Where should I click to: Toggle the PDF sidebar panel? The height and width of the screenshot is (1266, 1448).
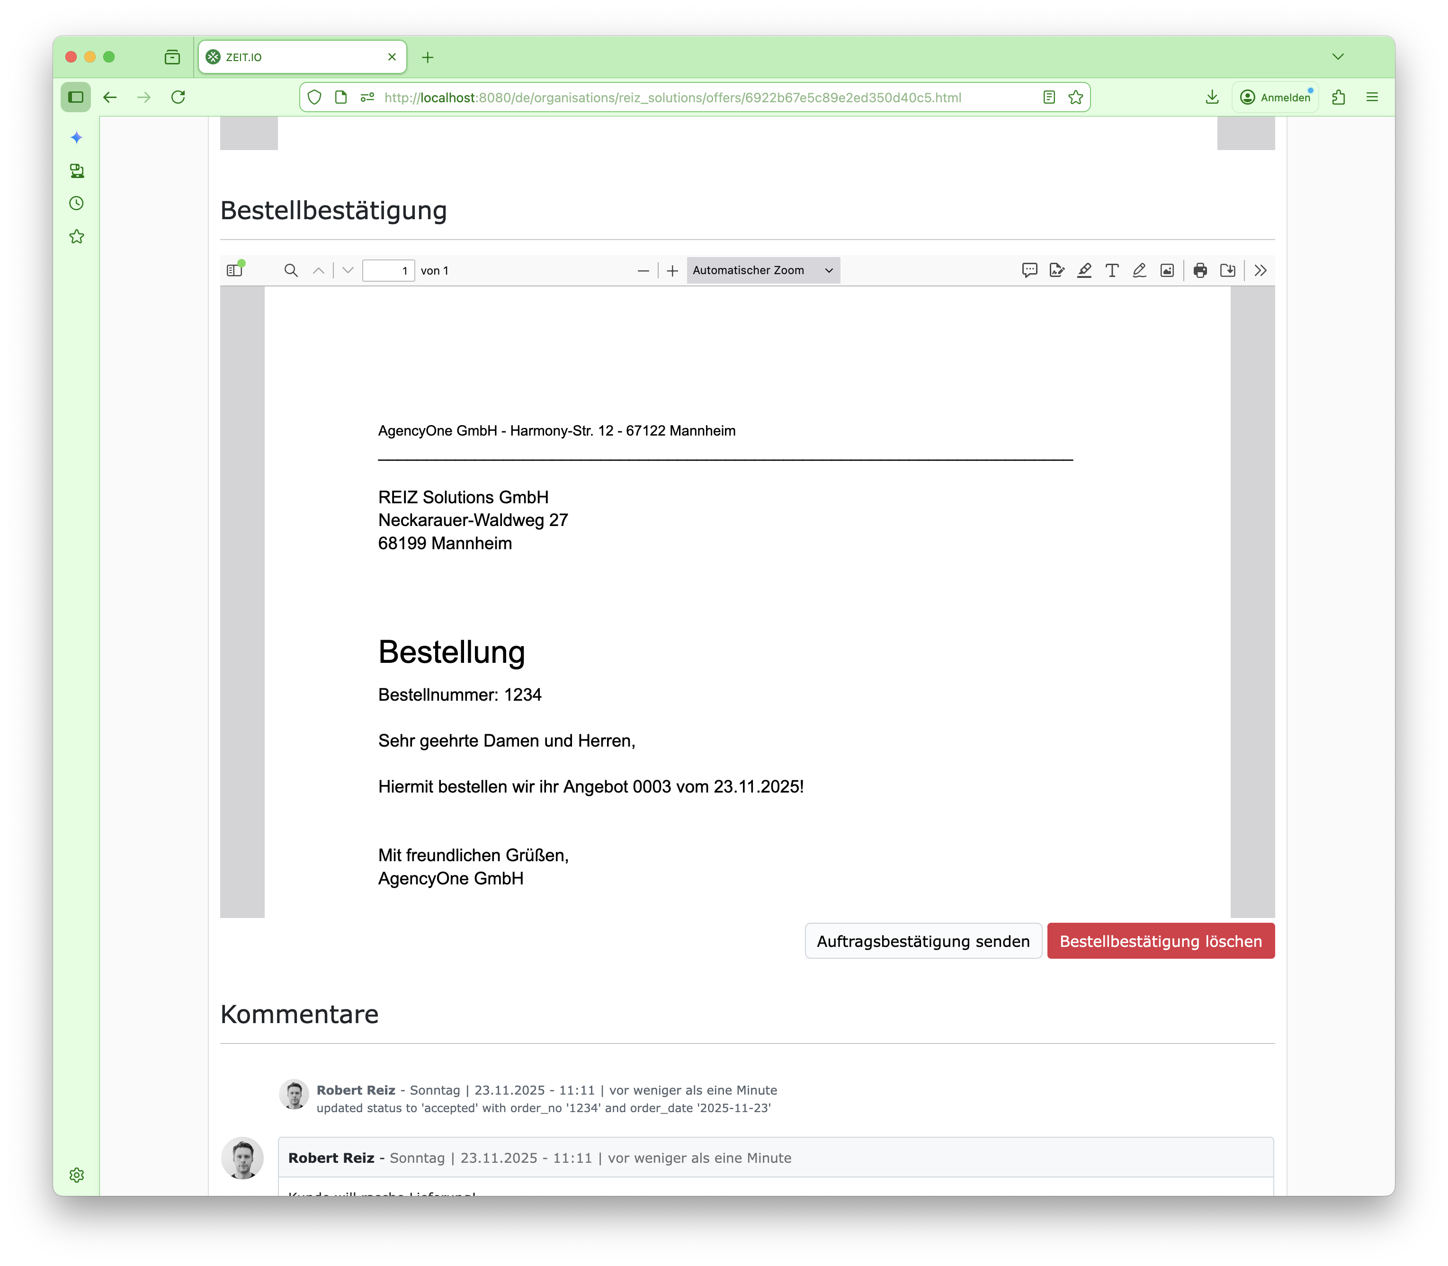click(x=233, y=270)
